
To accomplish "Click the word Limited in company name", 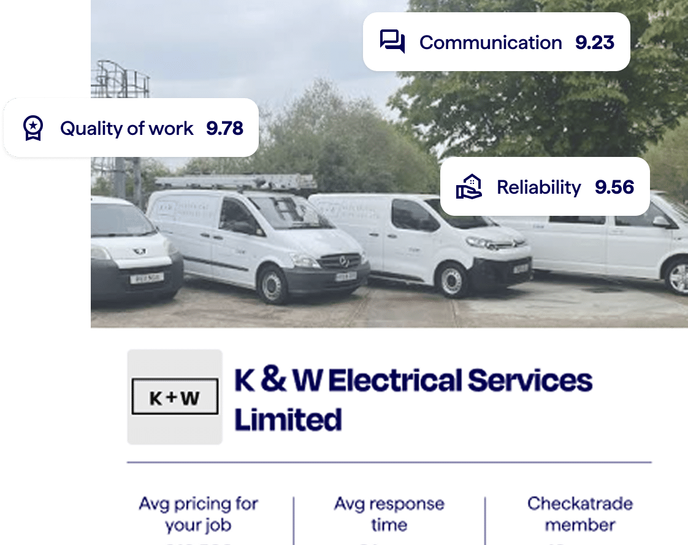I will (x=288, y=419).
